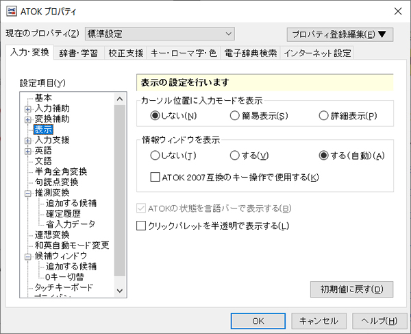This screenshot has width=411, height=334.
Task: Expand the 英語 tree node
Action: [x=27, y=152]
